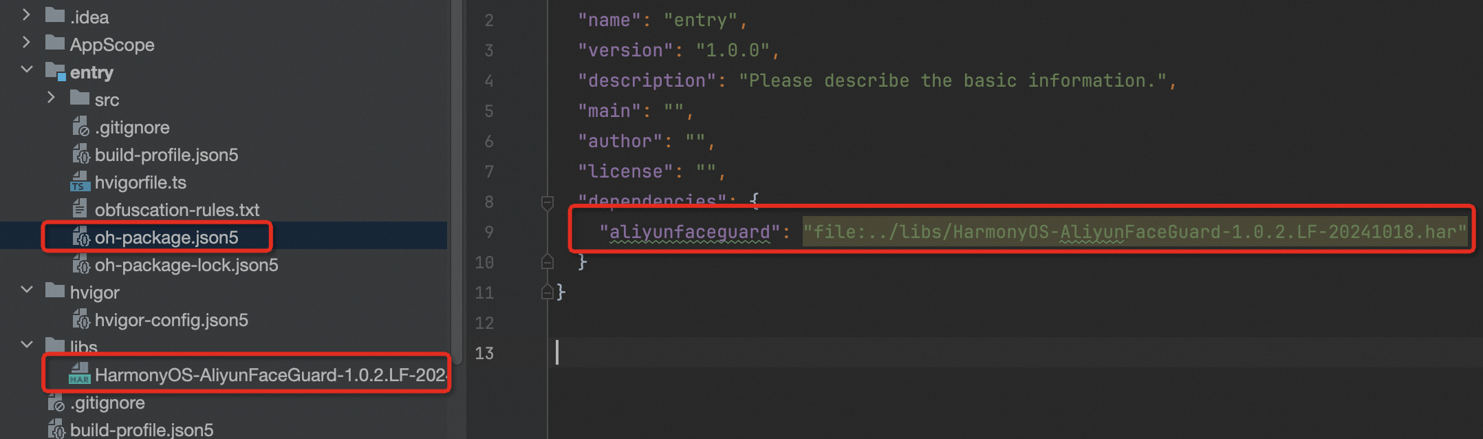Click the AppScope folder icon
The width and height of the screenshot is (1483, 439).
55,43
